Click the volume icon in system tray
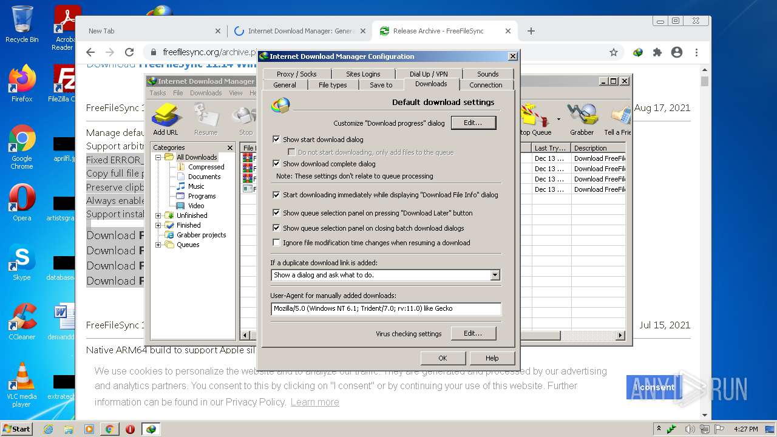The image size is (777, 437). [690, 429]
